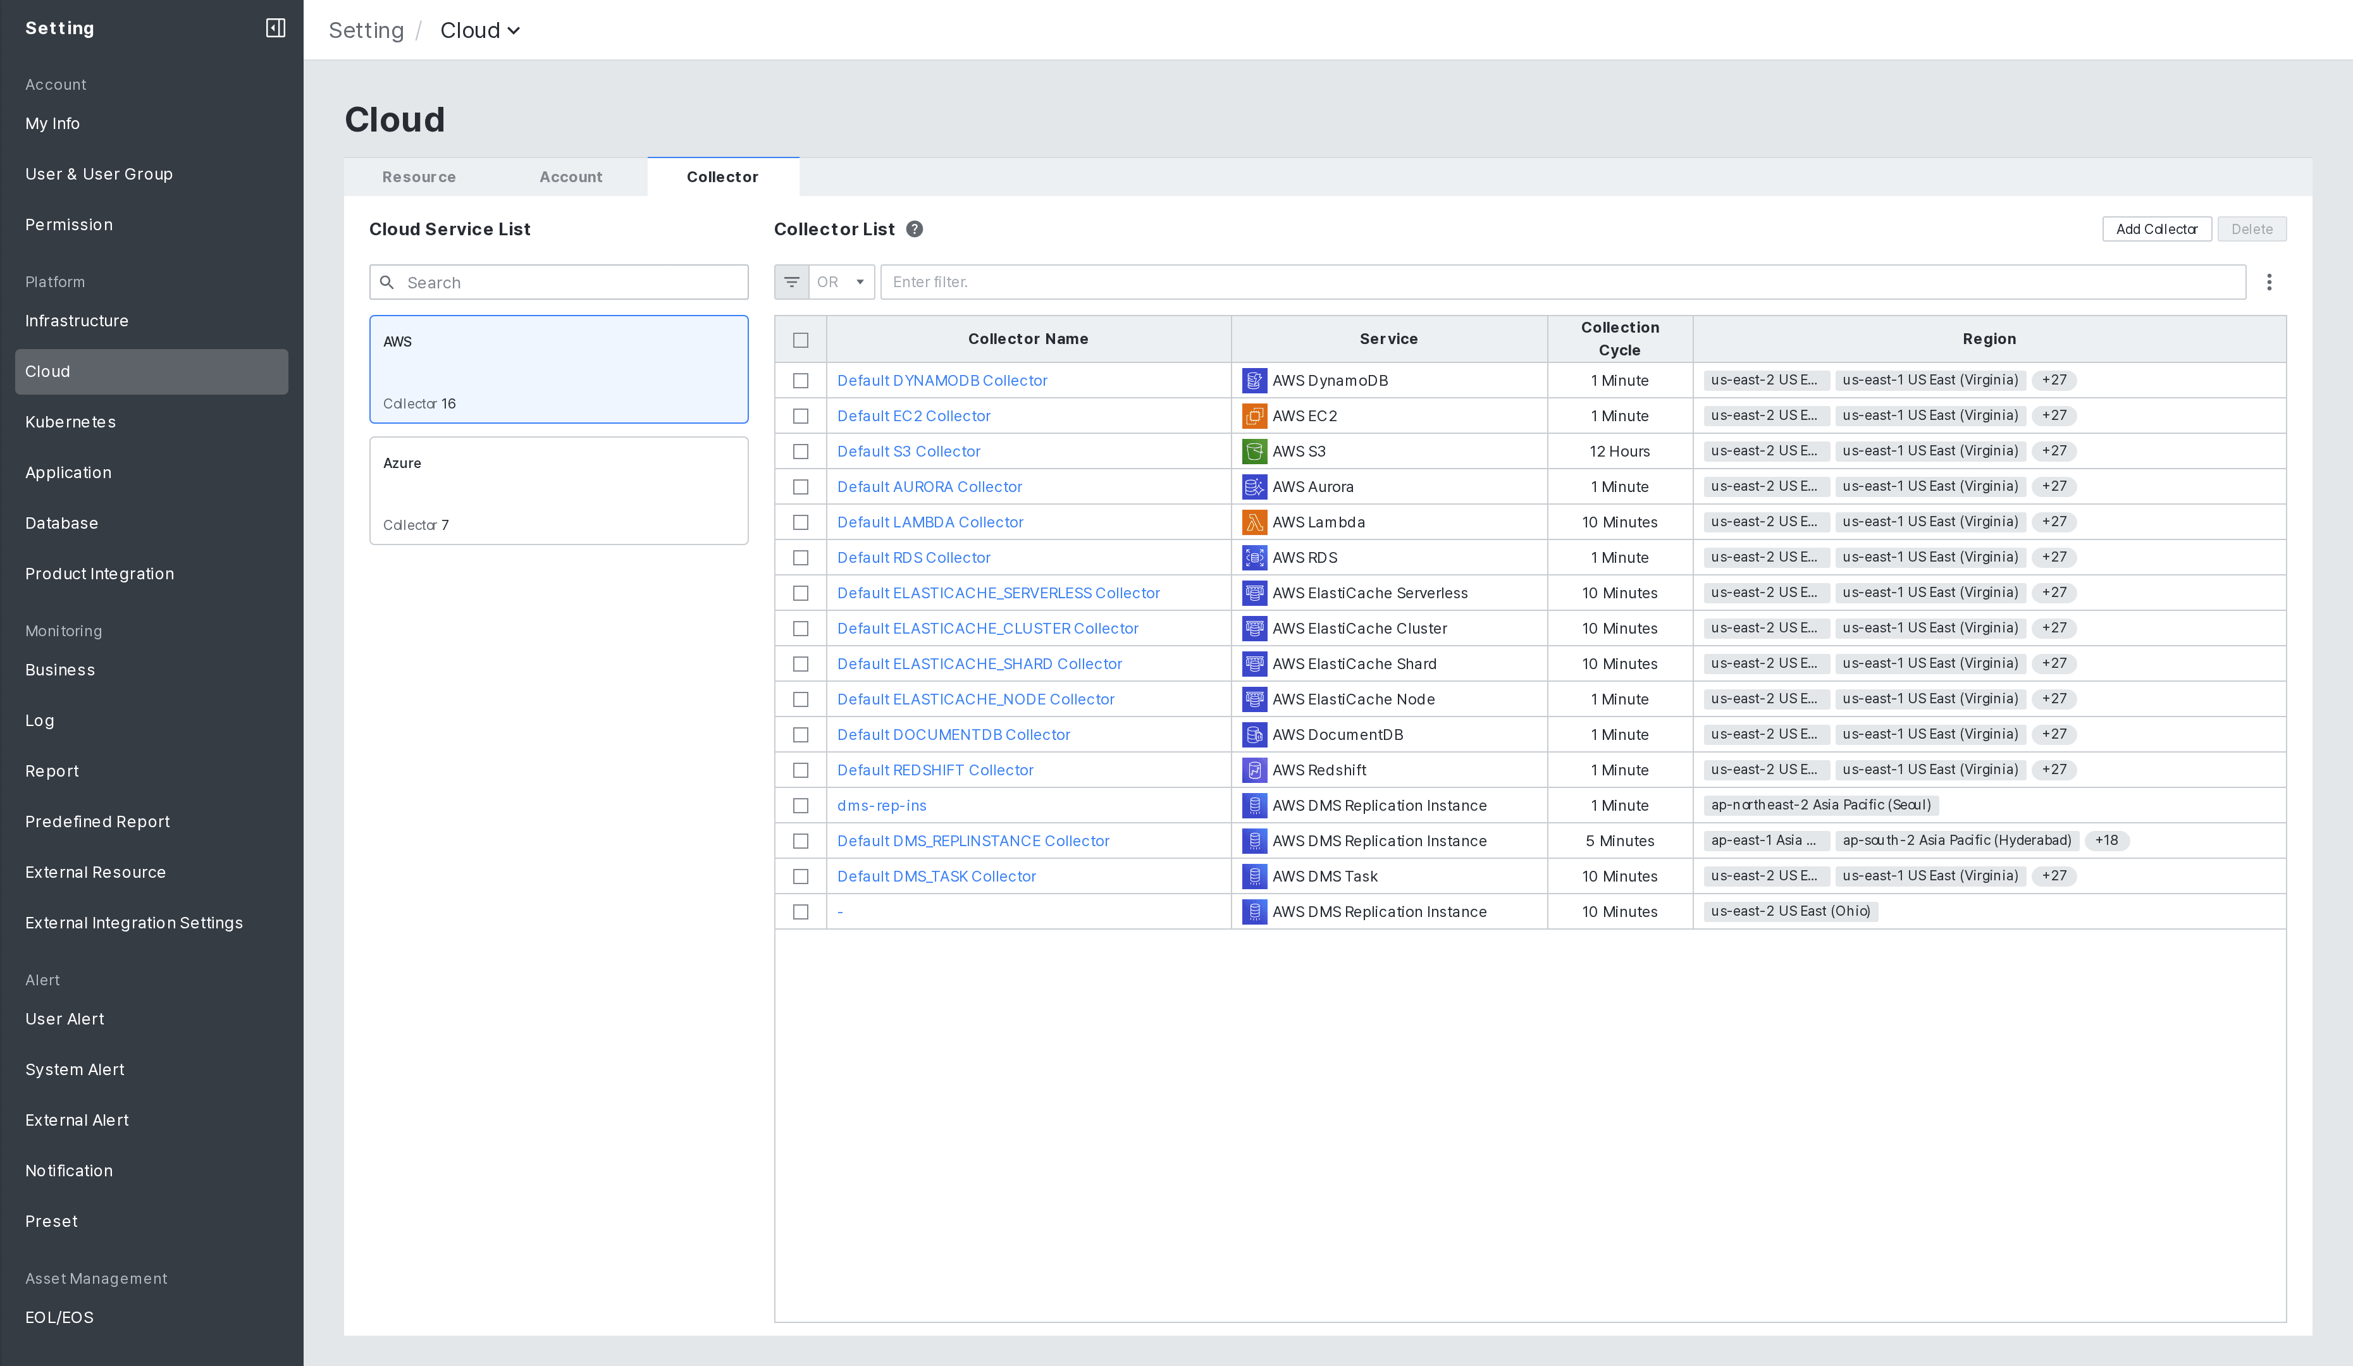Click the AWS S3 service icon
Screen dimensions: 2353x1366
1254,451
